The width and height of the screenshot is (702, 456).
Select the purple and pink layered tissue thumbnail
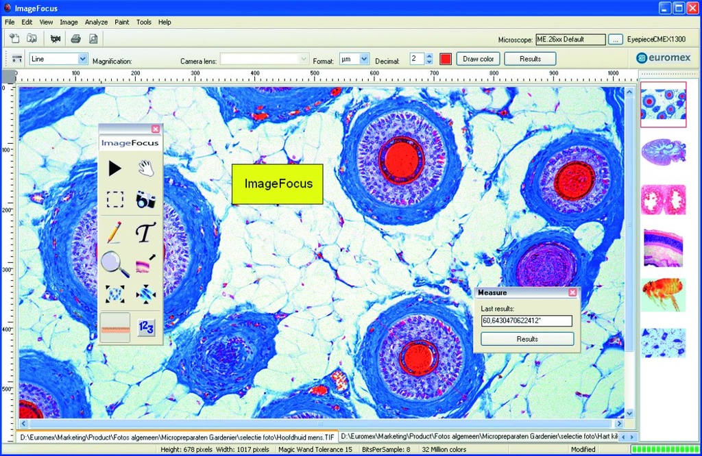tap(664, 248)
